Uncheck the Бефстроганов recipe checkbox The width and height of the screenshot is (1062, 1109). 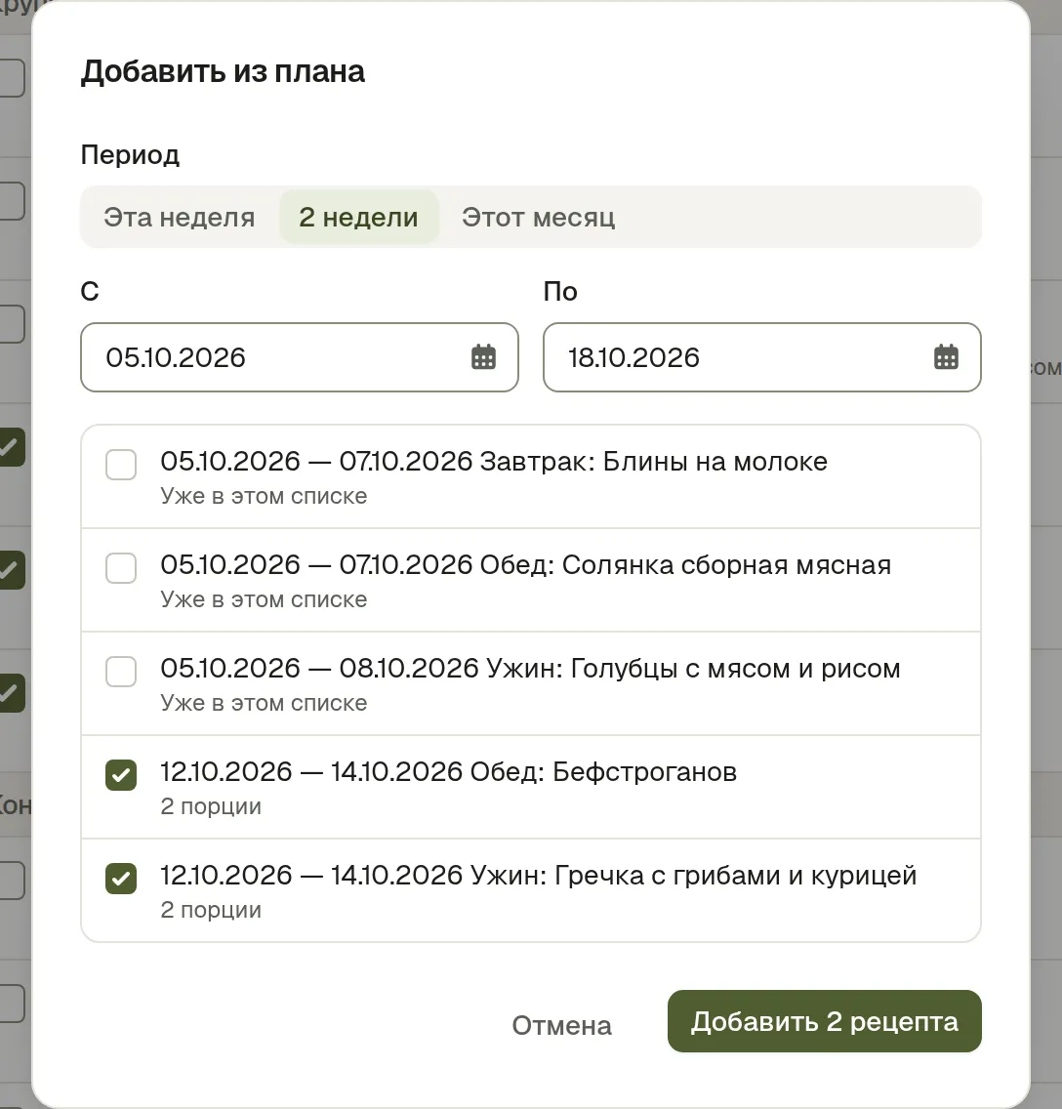121,775
